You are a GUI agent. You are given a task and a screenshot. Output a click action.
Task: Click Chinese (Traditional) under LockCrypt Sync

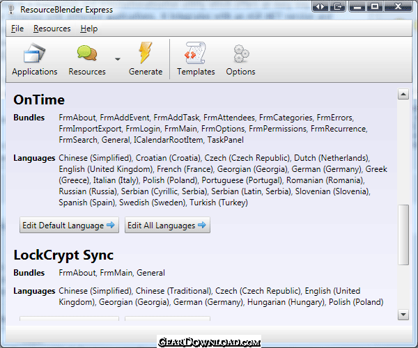pos(173,291)
